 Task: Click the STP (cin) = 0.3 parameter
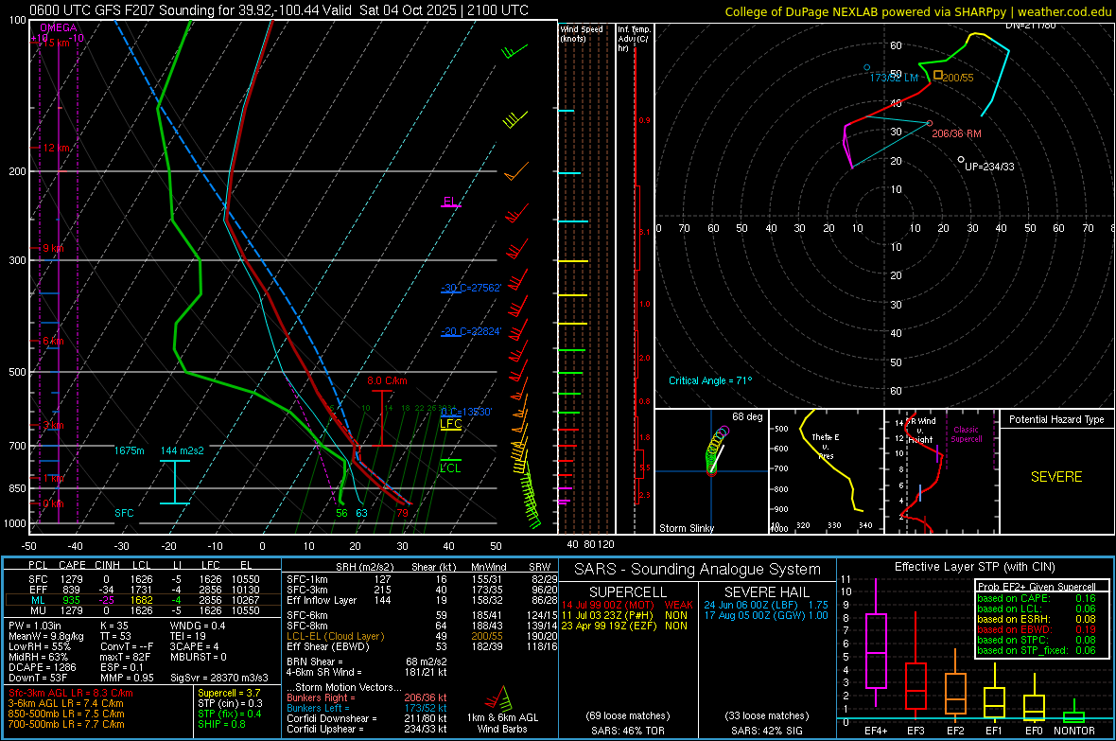pos(230,703)
